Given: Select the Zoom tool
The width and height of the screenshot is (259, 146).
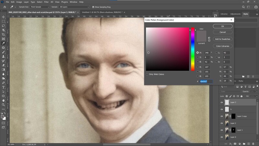Looking at the screenshot, I should coord(3,104).
